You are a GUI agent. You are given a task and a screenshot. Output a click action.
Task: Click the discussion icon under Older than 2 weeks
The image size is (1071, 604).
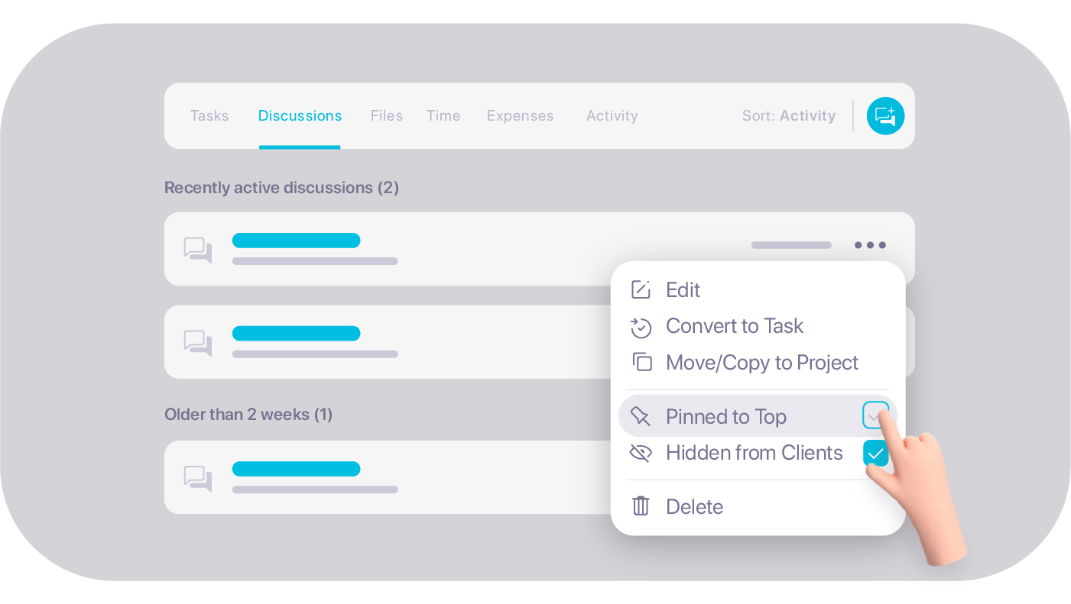tap(197, 478)
